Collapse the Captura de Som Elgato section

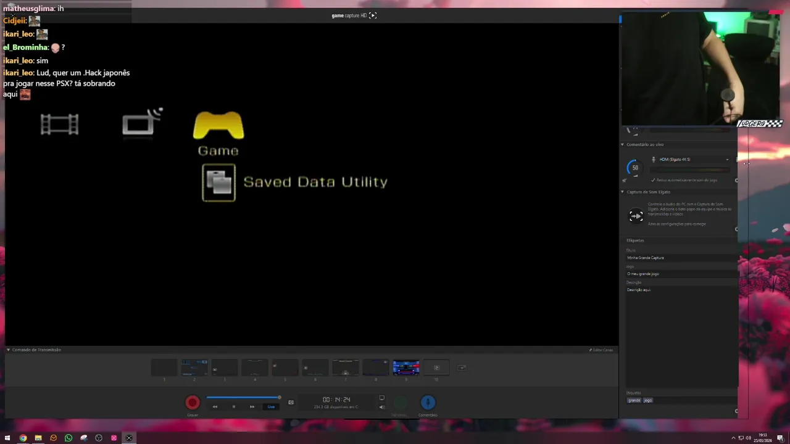pyautogui.click(x=623, y=192)
